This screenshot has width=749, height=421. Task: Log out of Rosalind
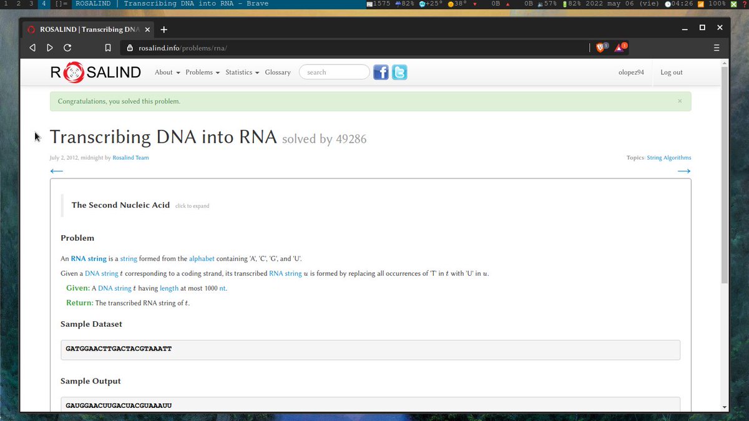pyautogui.click(x=672, y=72)
